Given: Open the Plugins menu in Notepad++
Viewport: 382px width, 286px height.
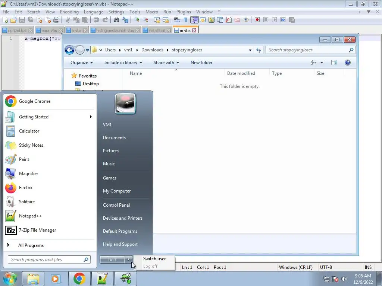Looking at the screenshot, I should point(184,12).
